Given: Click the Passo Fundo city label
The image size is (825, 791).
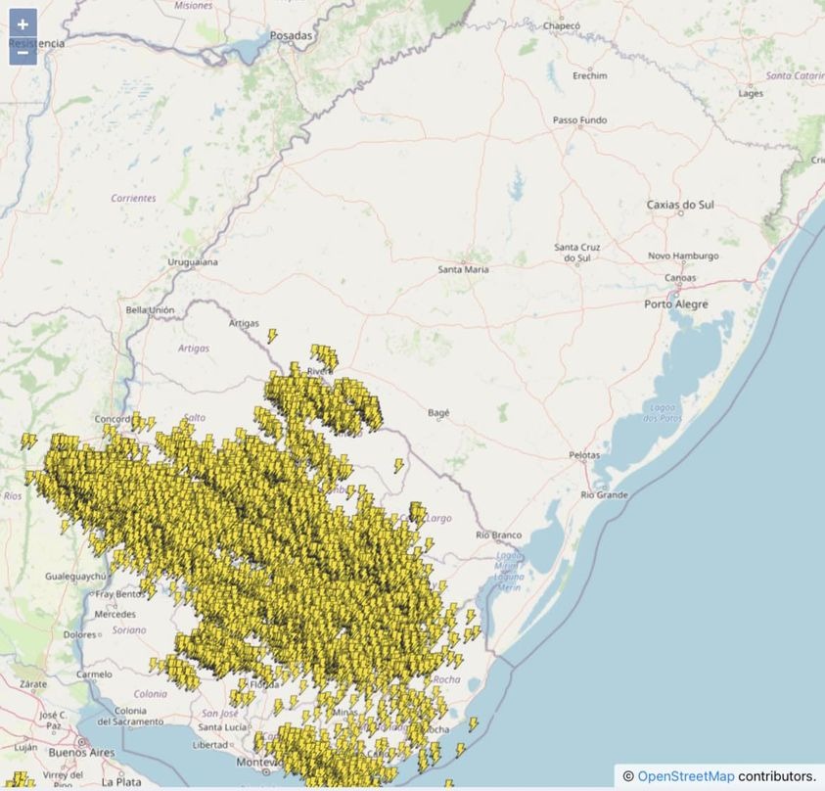Looking at the screenshot, I should pyautogui.click(x=579, y=120).
